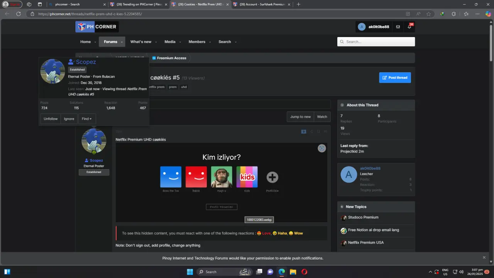Click Scopez avatar beside the post
This screenshot has height=278, width=494.
point(94,141)
